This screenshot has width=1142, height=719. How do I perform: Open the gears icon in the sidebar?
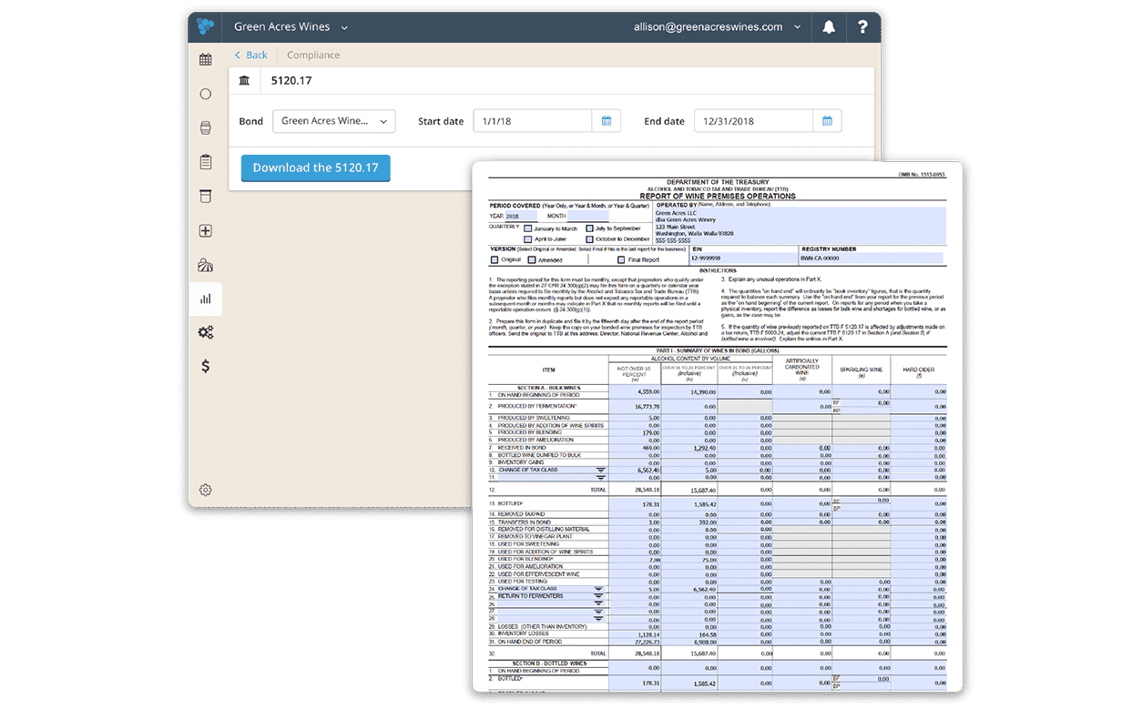206,332
